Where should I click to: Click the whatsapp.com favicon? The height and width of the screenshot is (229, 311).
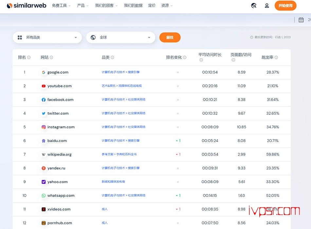pos(44,196)
